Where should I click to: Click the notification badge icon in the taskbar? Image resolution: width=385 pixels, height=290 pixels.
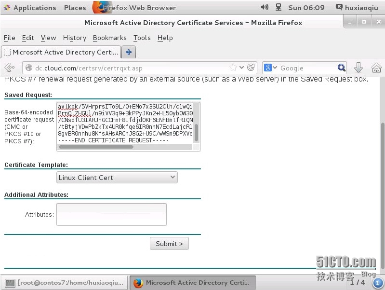pyautogui.click(x=378, y=283)
